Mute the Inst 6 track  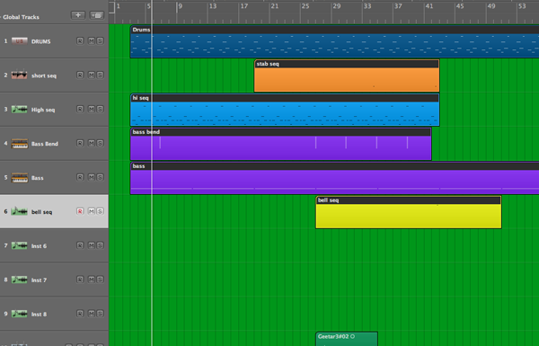pos(91,245)
